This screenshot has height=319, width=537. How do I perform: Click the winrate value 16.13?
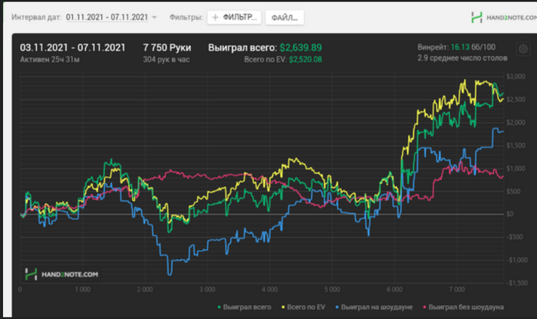(460, 48)
